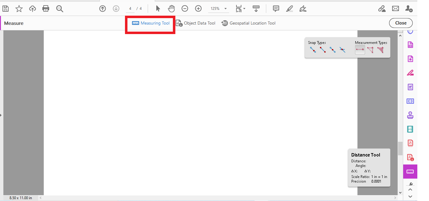
Task: Open the Geospatial Location Tool
Action: coord(248,23)
